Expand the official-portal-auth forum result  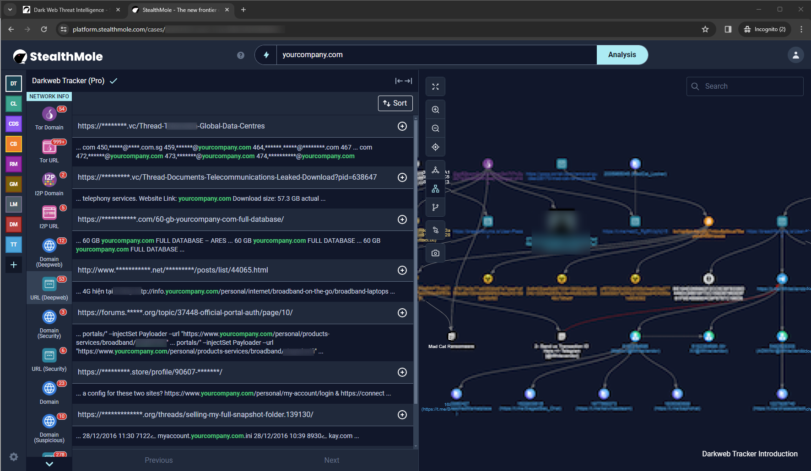pos(402,313)
